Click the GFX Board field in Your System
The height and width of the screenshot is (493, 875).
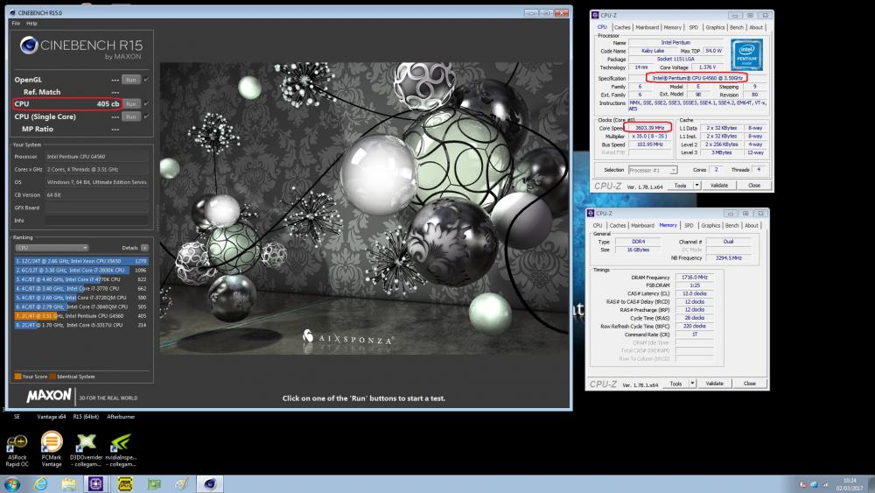pos(96,208)
